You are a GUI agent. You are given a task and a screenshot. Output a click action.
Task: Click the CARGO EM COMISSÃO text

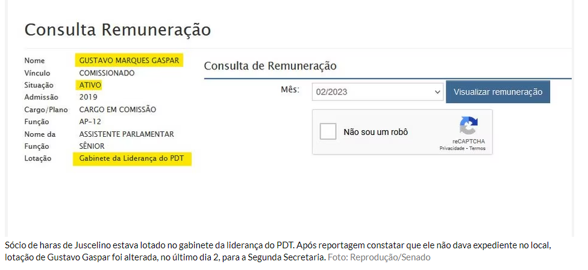tap(117, 110)
